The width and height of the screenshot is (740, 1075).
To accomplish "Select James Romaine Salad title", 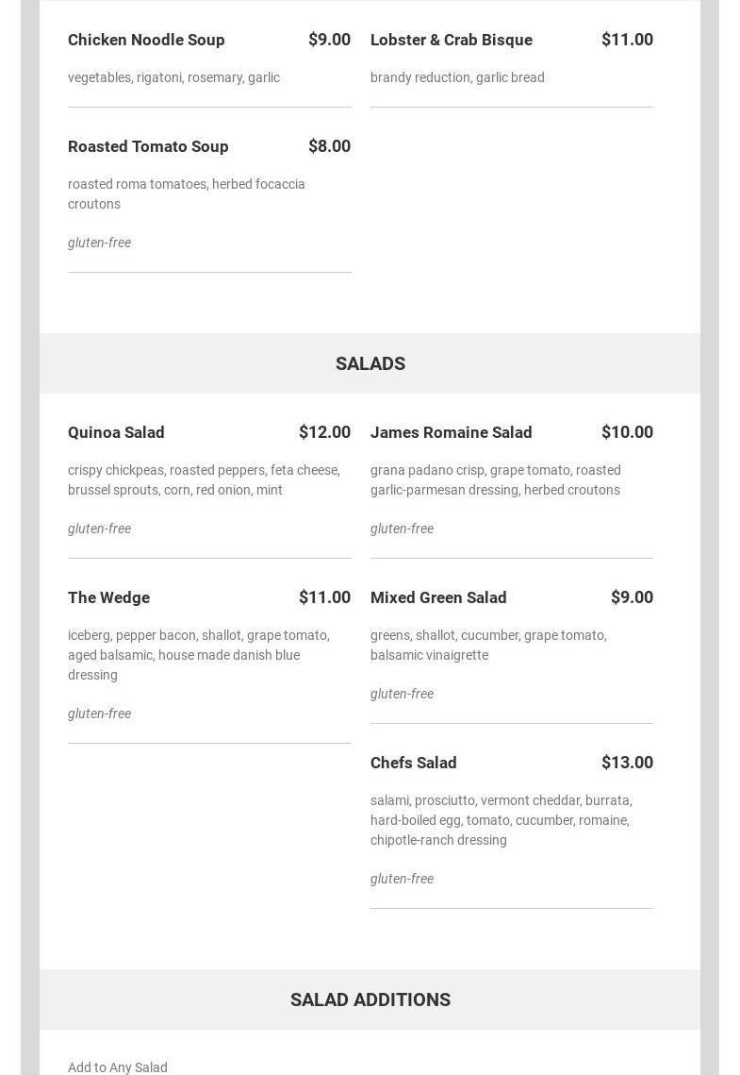I will pyautogui.click(x=451, y=432).
